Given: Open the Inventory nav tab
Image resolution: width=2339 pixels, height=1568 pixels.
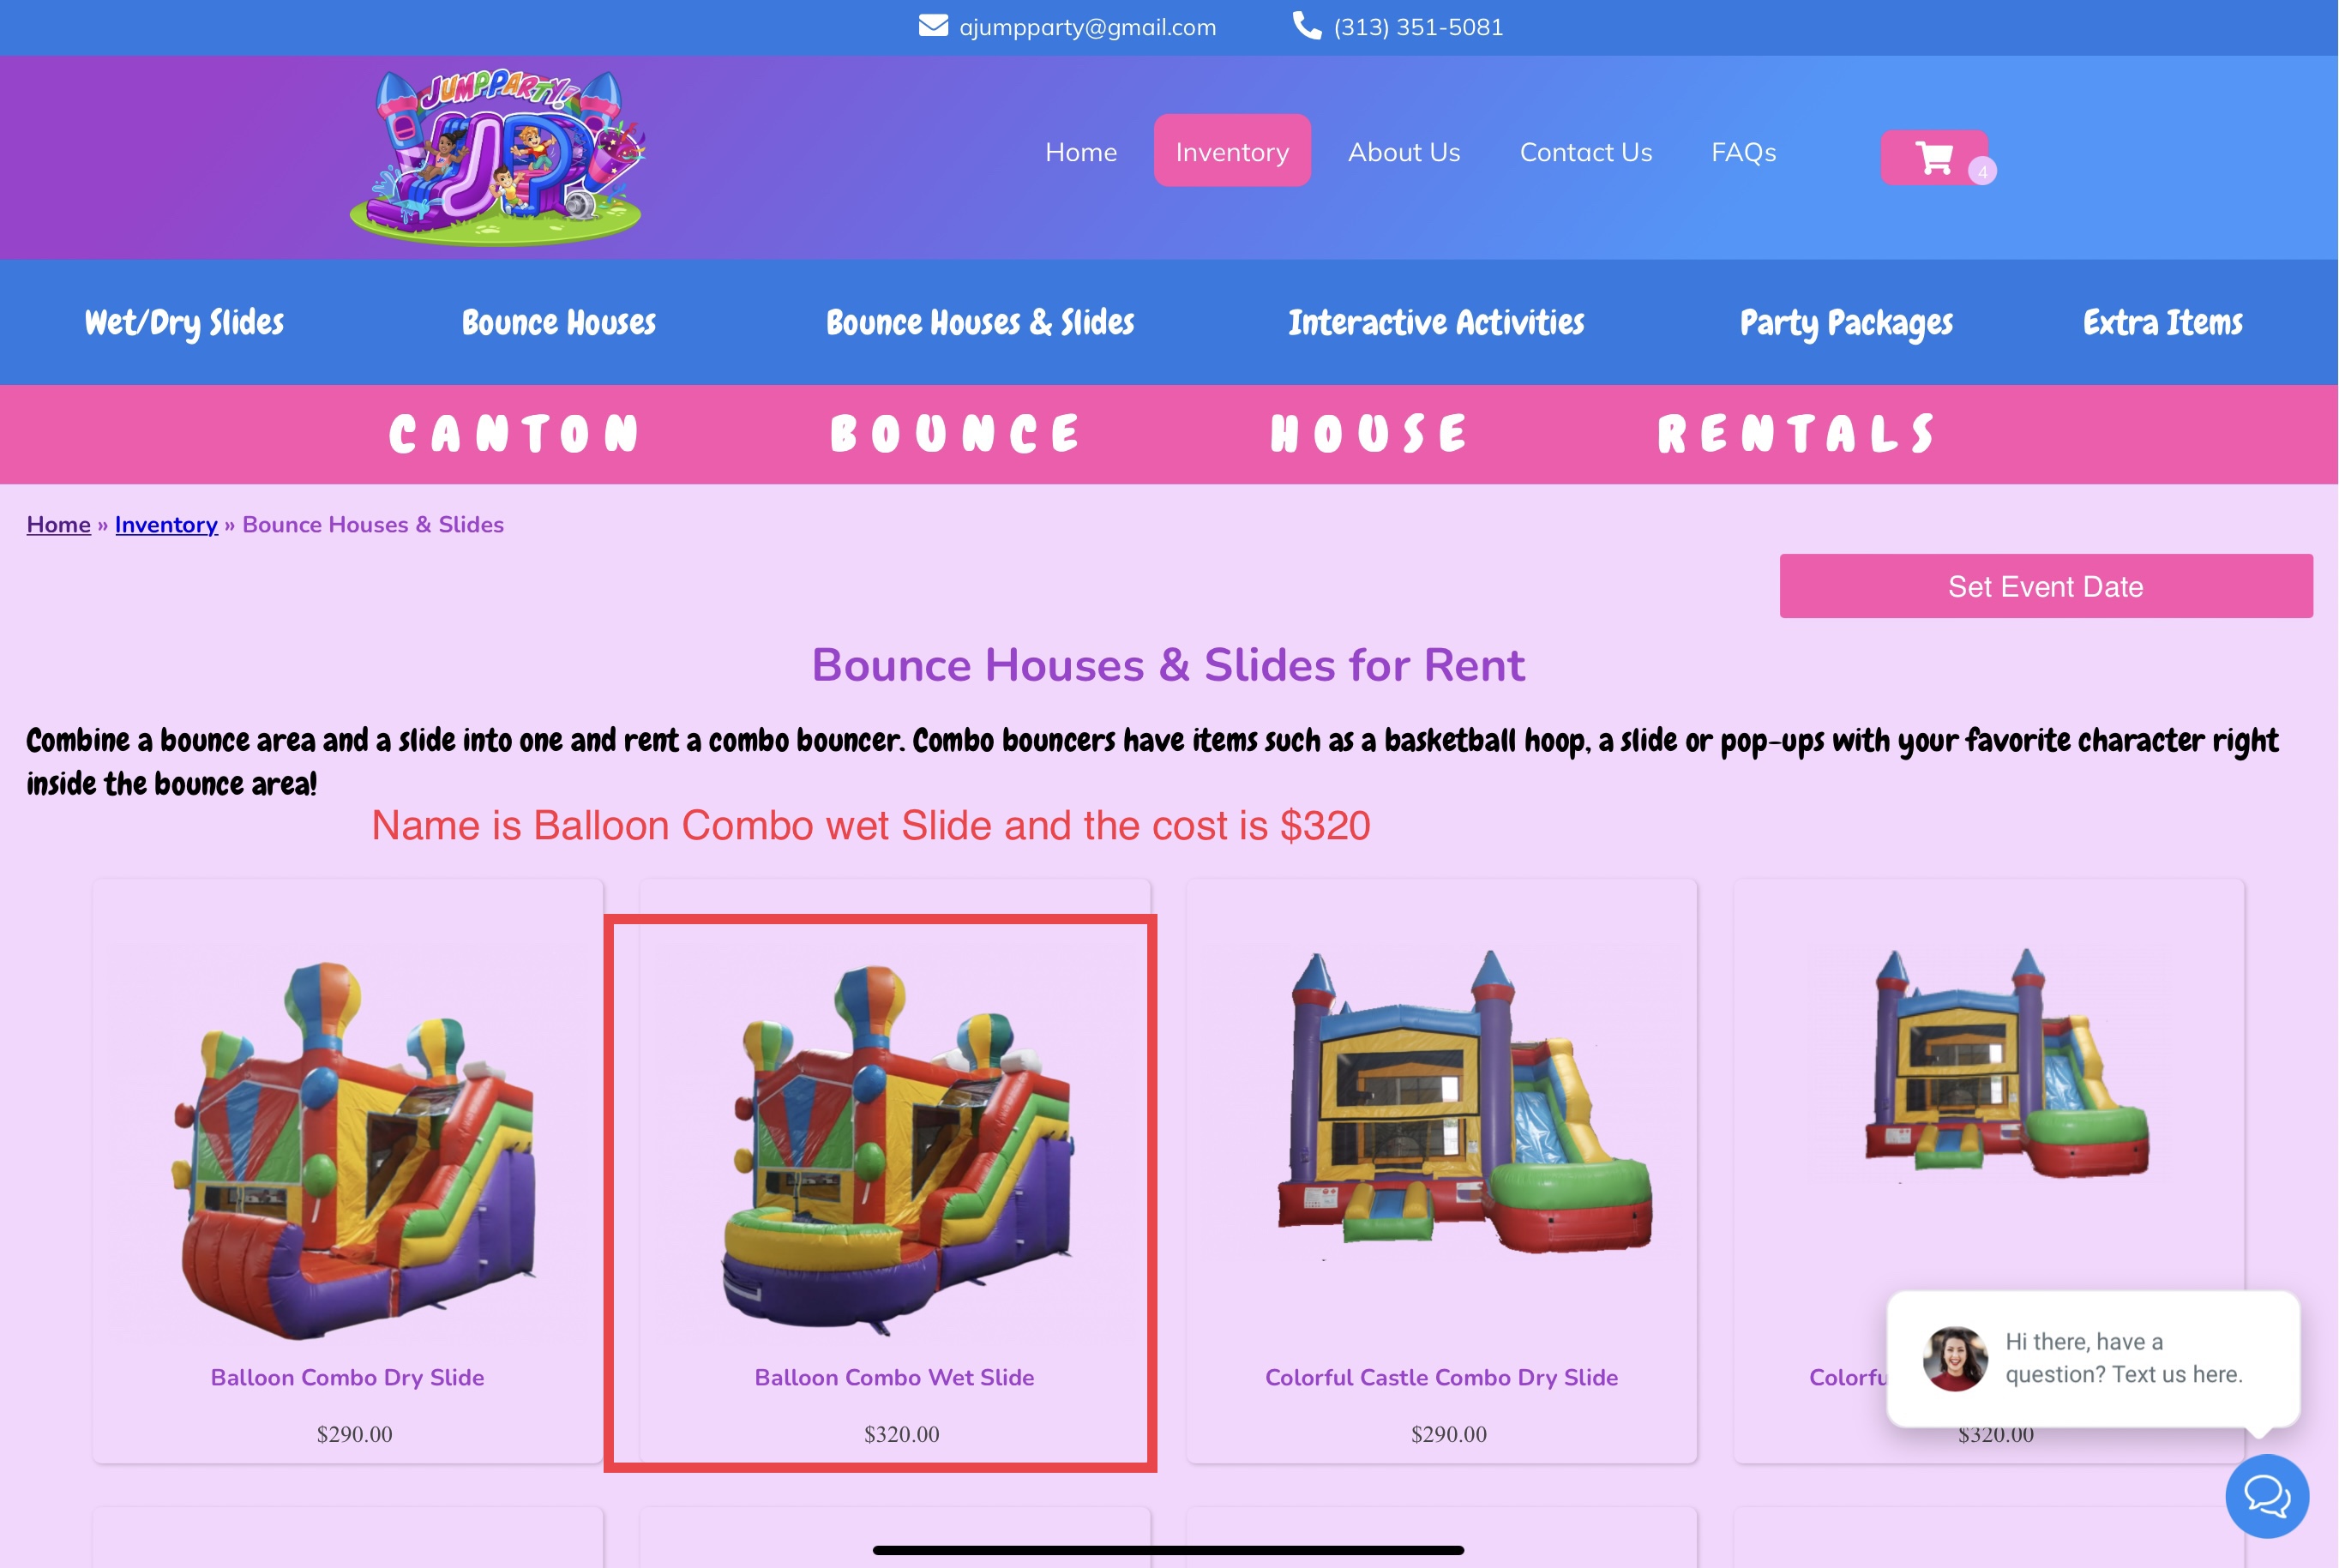Looking at the screenshot, I should click(x=1232, y=151).
